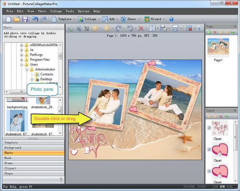Click the align center icon in edit toolbar

pyautogui.click(x=152, y=28)
